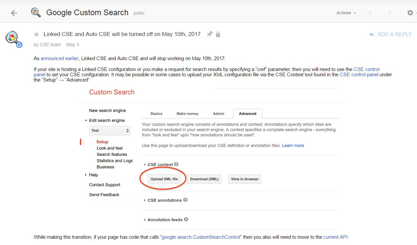Viewport: 417px width, 245px height.
Task: Star the Linked CSE announcement post
Action: 37,34
